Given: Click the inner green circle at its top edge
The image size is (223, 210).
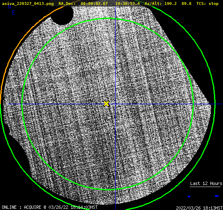Looking at the screenshot, I should coord(108,18).
